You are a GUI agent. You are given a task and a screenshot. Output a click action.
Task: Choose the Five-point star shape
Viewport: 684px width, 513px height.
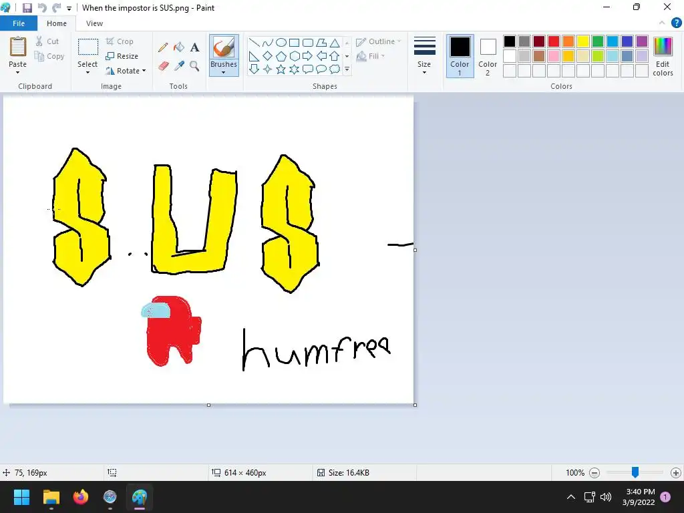tap(281, 69)
